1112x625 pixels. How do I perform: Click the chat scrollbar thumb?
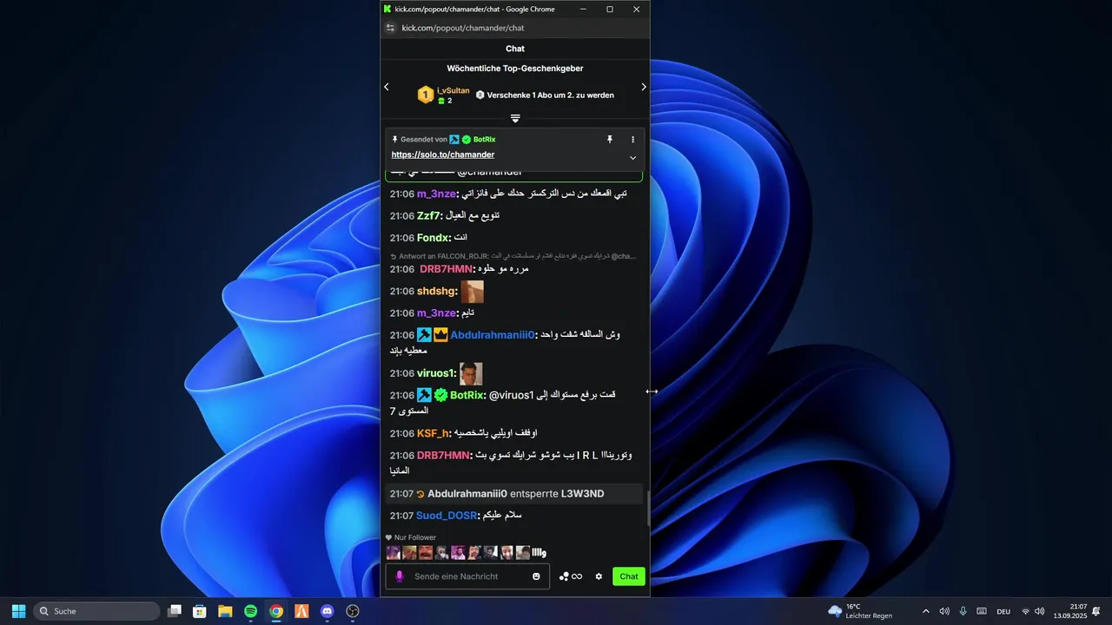point(648,509)
